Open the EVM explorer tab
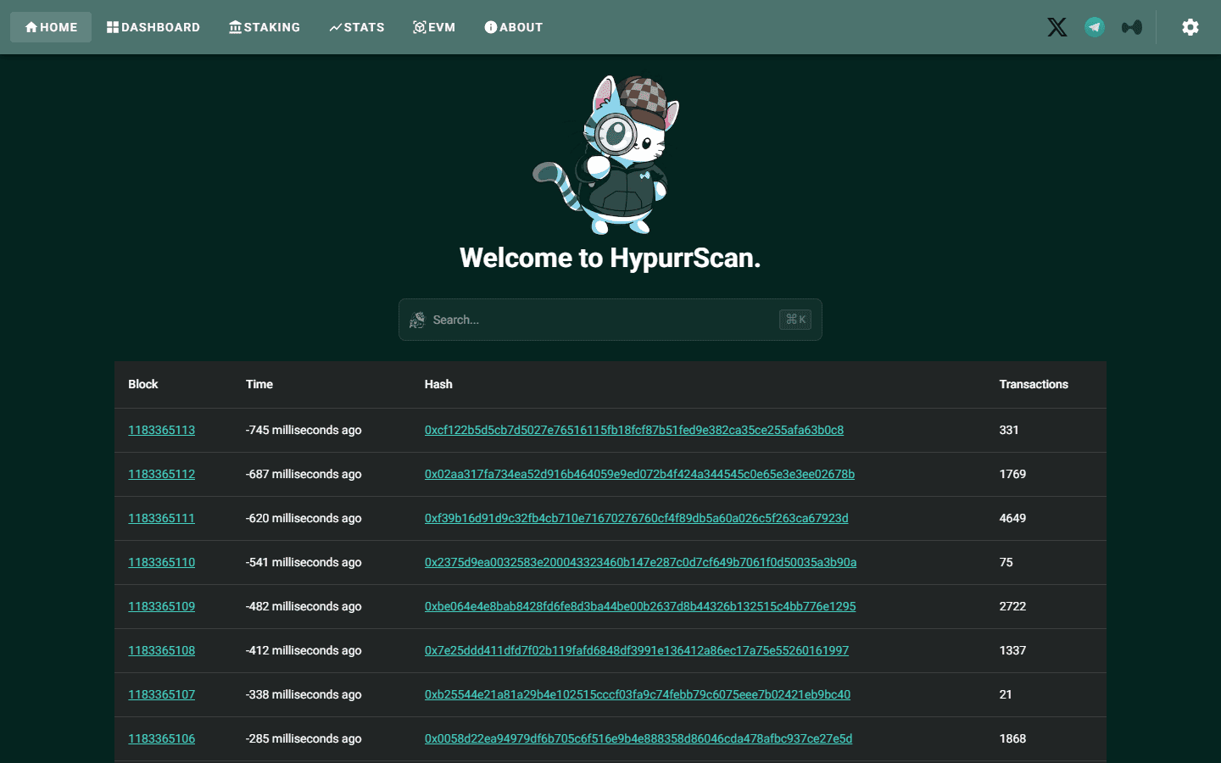Viewport: 1221px width, 763px height. [x=434, y=27]
